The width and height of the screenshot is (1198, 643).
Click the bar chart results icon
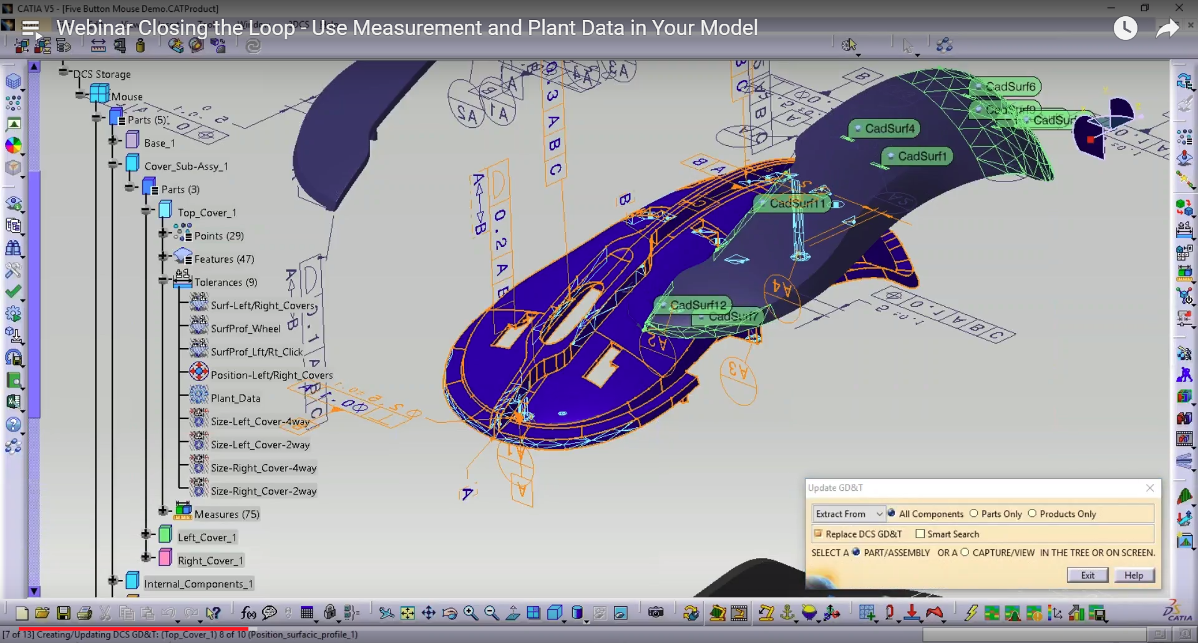1076,613
